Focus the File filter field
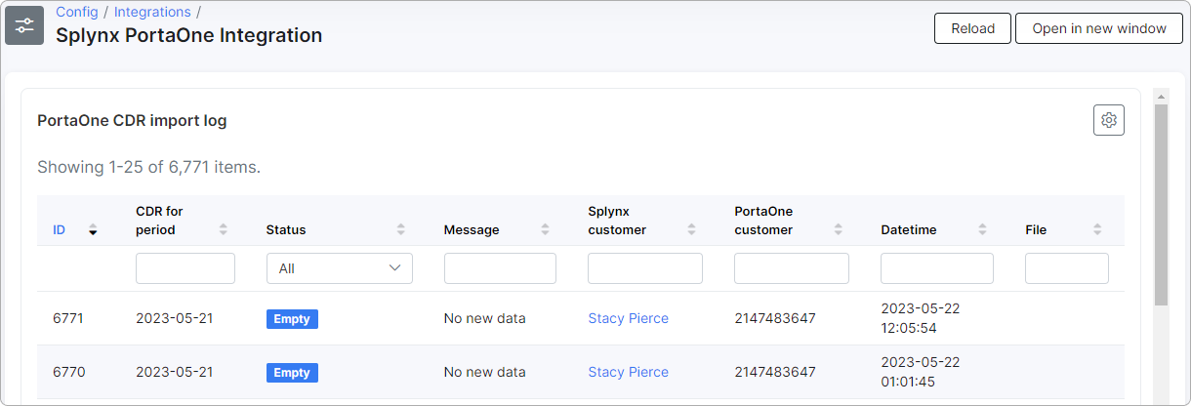The height and width of the screenshot is (406, 1191). tap(1067, 268)
